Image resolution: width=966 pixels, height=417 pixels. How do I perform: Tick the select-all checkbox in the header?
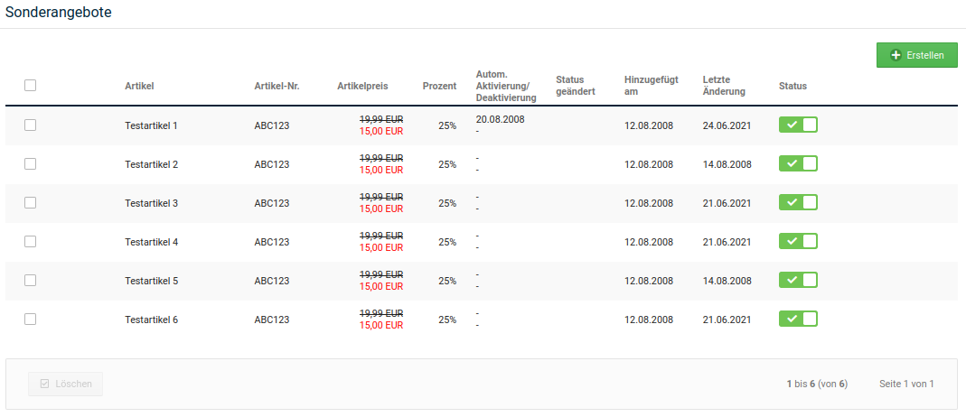[x=30, y=86]
